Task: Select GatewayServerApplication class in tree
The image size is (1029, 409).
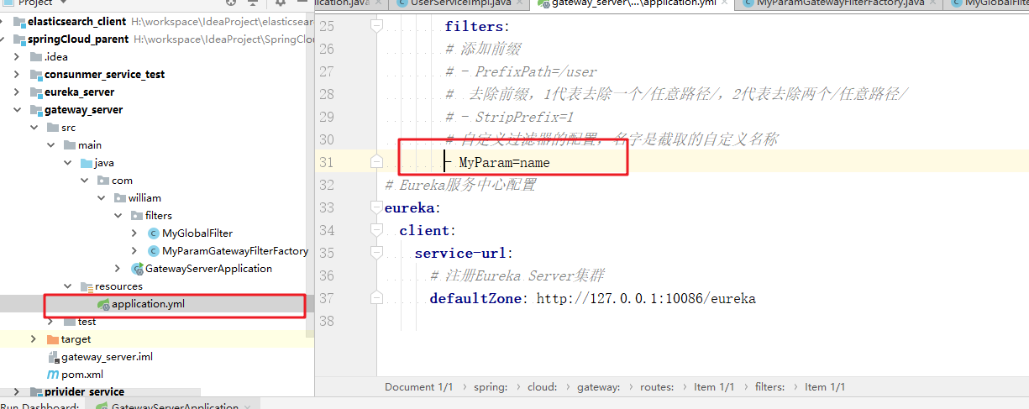Action: coord(208,269)
